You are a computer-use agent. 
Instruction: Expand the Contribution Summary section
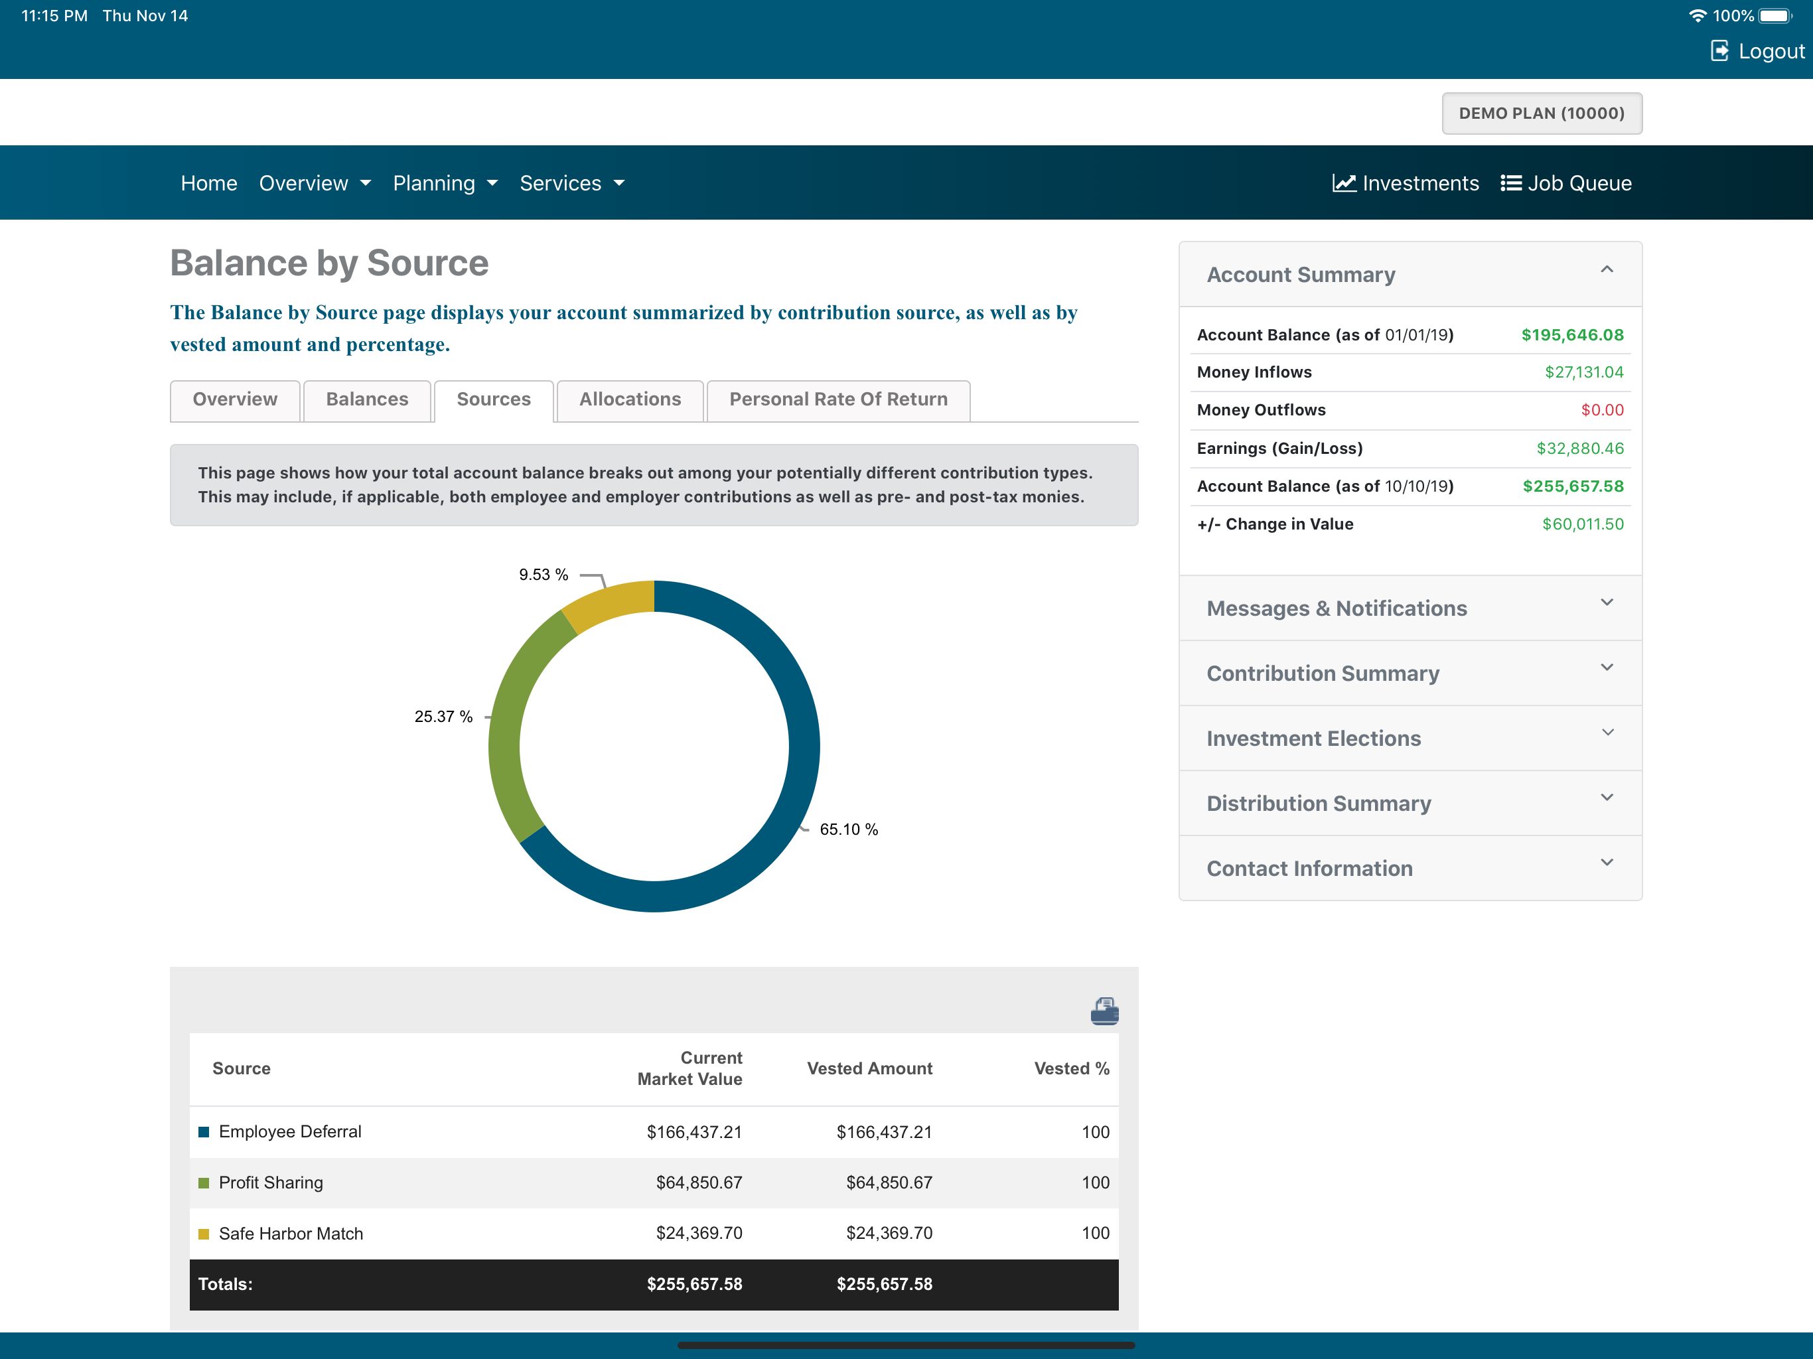[x=1410, y=673]
